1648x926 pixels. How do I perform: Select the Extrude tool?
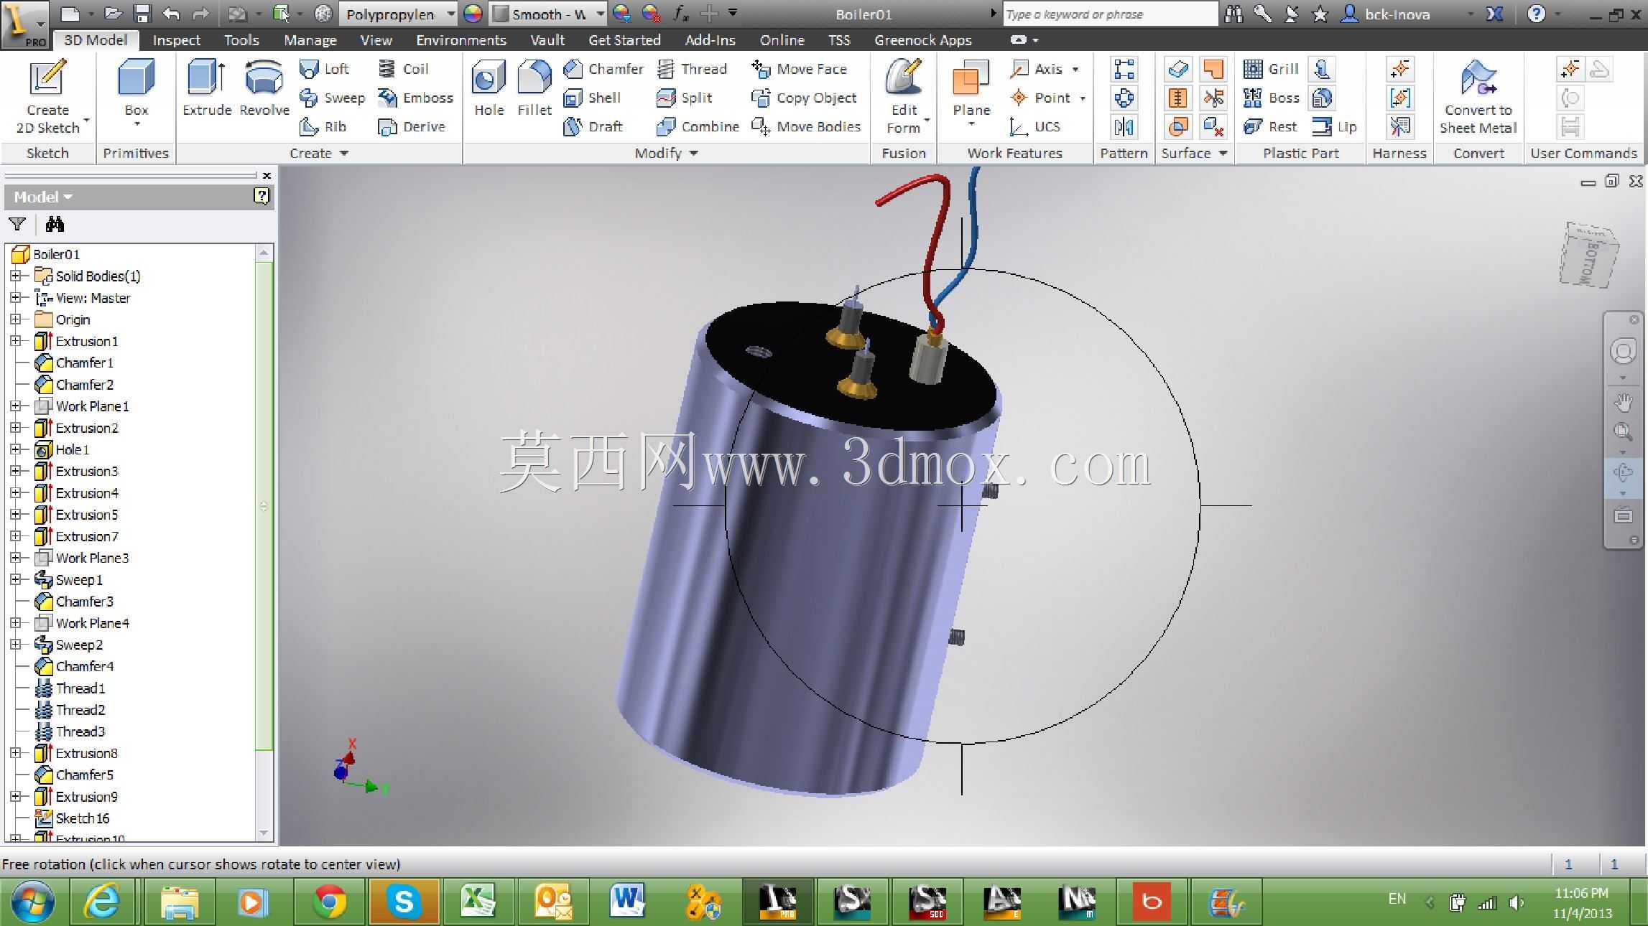(207, 88)
